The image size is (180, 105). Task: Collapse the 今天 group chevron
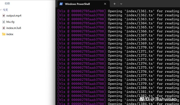click(1, 10)
